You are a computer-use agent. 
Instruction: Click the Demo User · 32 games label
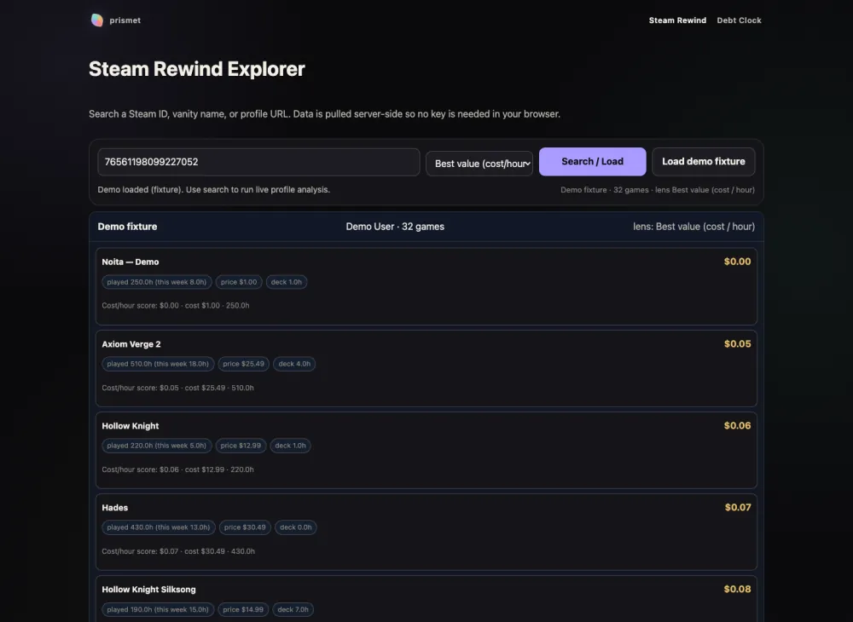395,227
